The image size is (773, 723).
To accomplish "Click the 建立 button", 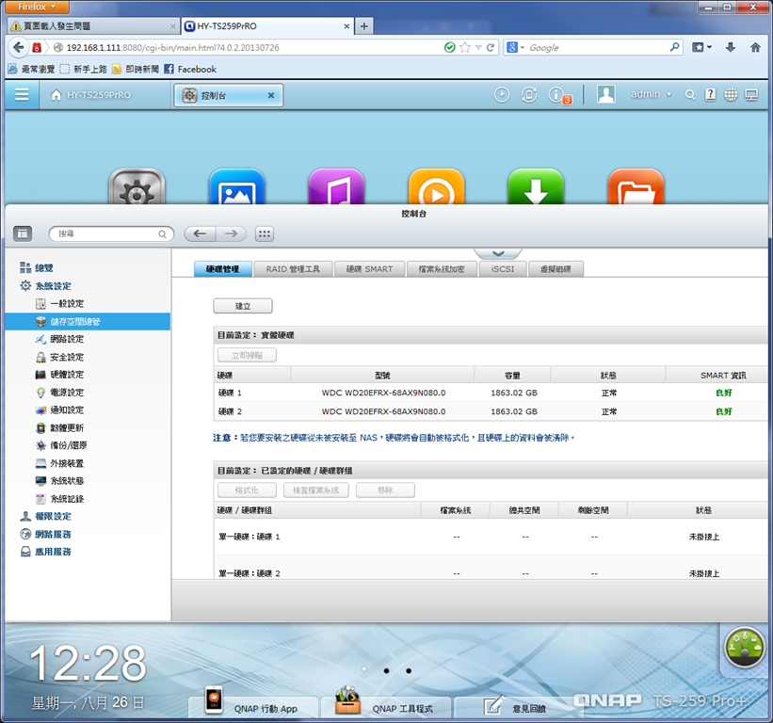I will [x=243, y=306].
